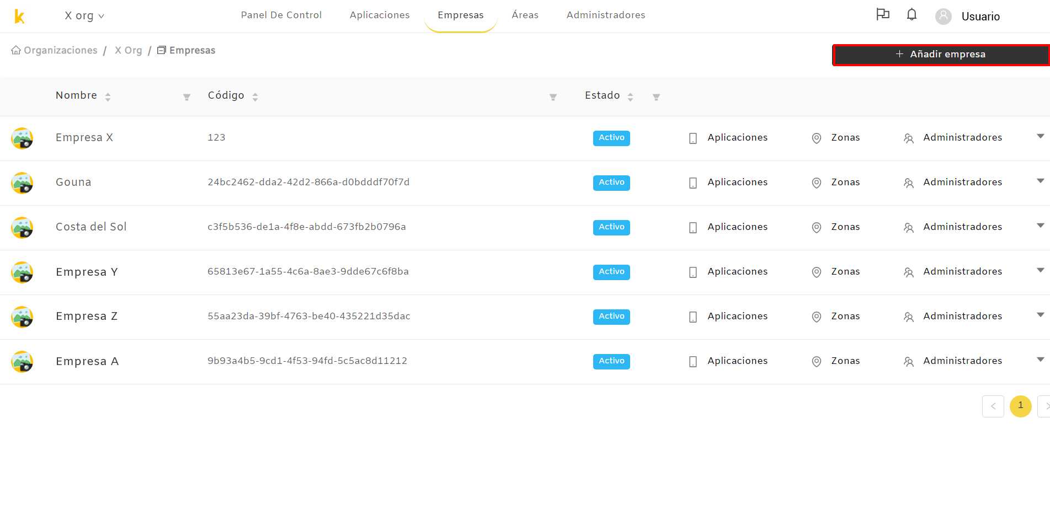The height and width of the screenshot is (520, 1050).
Task: Click X Org breadcrumb link
Action: coord(129,50)
